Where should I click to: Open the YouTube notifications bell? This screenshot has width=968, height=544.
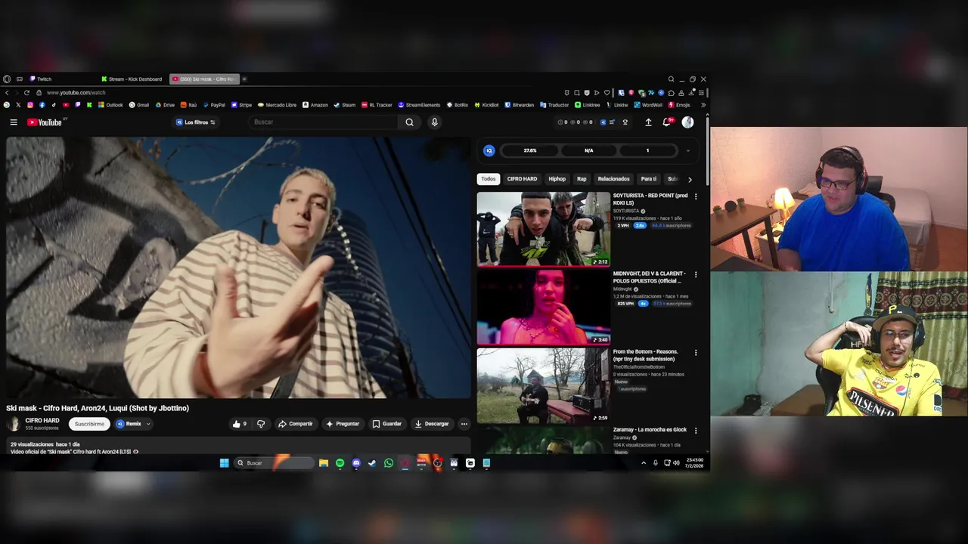[x=667, y=122]
